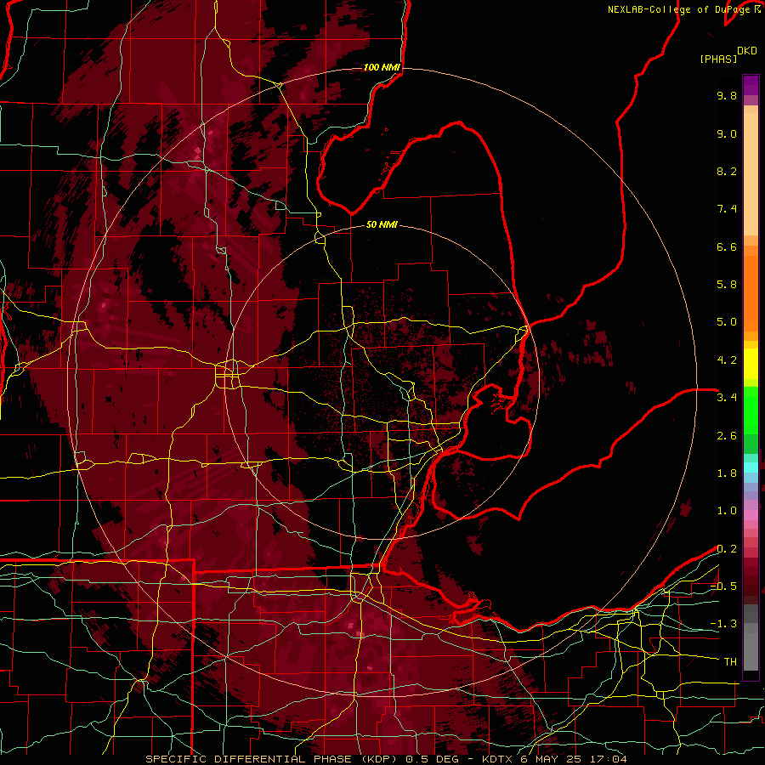
Task: Click the 5.0 scale value
Action: pyautogui.click(x=727, y=322)
